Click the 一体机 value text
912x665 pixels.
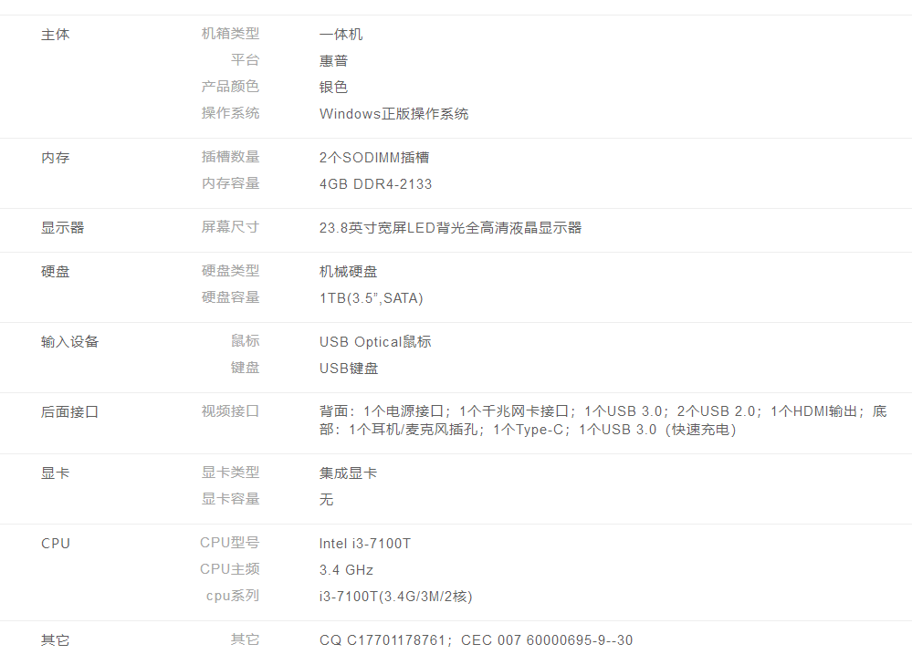[x=341, y=35]
